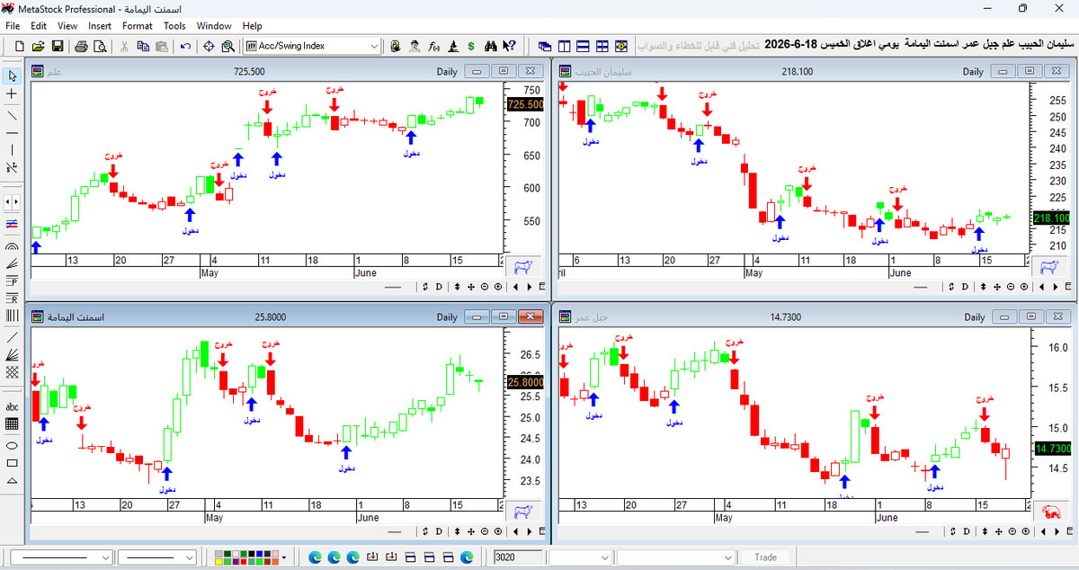Open the Format menu

138,26
